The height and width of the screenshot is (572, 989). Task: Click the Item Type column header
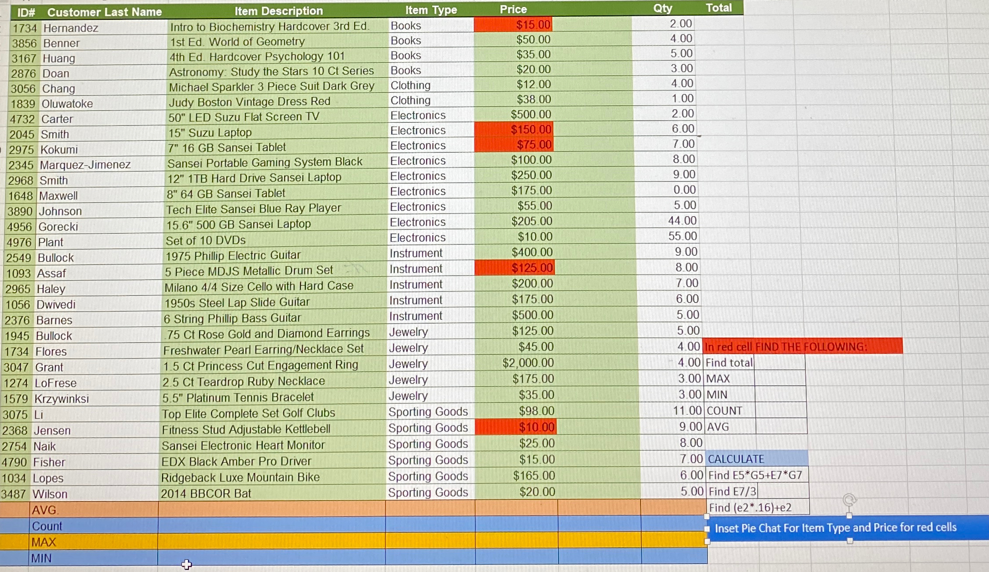[430, 10]
